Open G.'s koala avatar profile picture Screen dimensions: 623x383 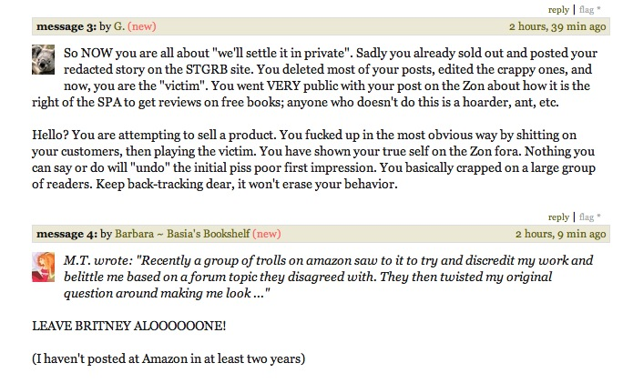click(44, 59)
